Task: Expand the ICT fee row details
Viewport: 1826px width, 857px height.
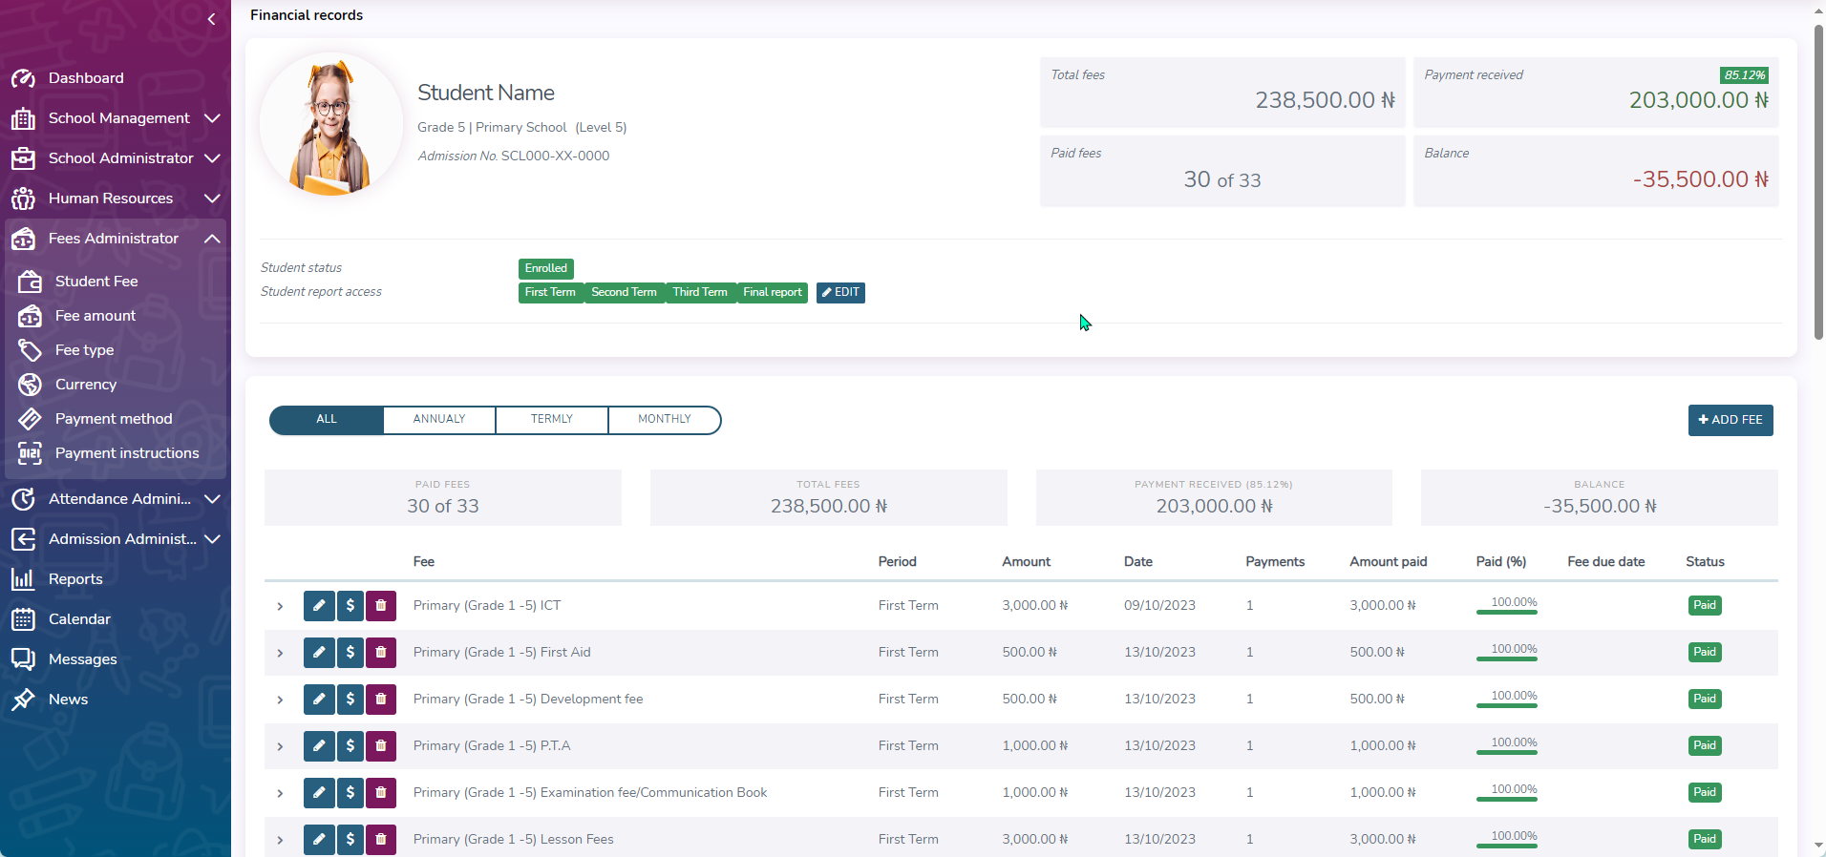Action: coord(280,606)
